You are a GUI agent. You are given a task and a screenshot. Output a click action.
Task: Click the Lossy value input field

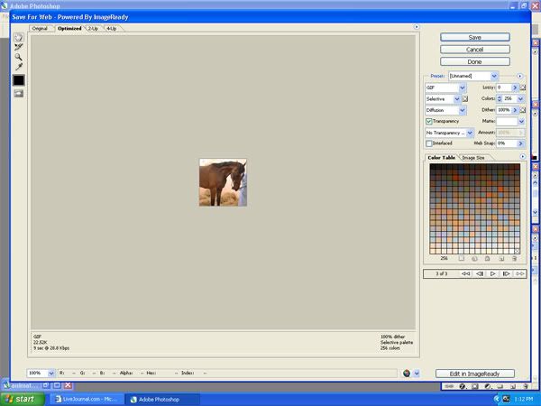[504, 88]
